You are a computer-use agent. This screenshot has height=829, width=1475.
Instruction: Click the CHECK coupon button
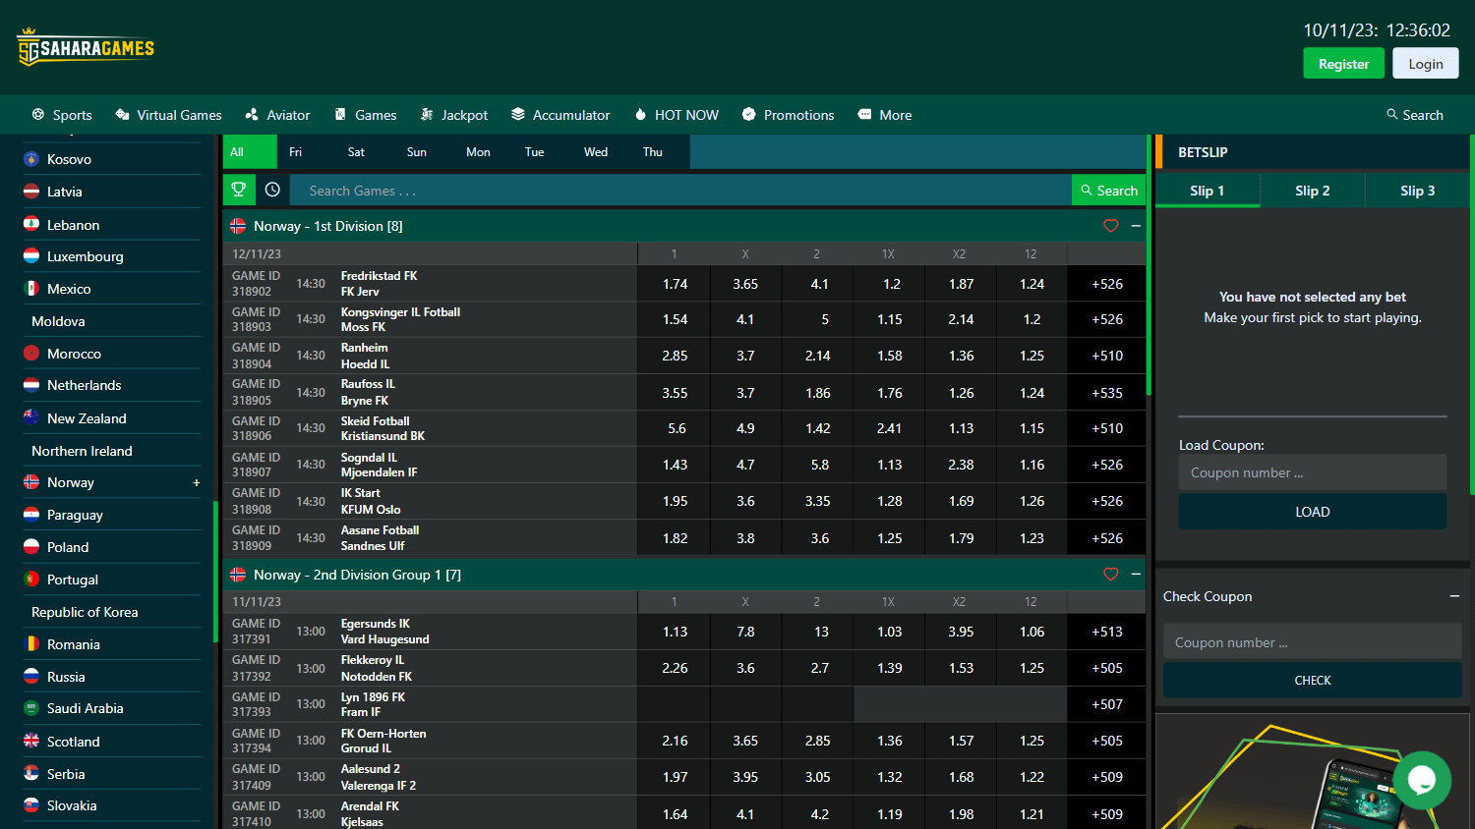tap(1313, 680)
